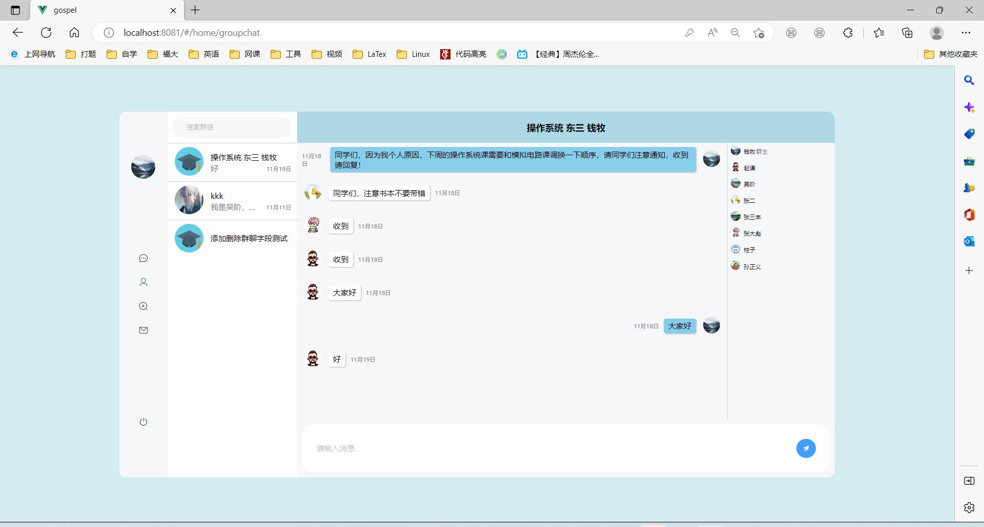984x527 pixels.
Task: Open the 其他收藏夹 folder
Action: [x=951, y=54]
